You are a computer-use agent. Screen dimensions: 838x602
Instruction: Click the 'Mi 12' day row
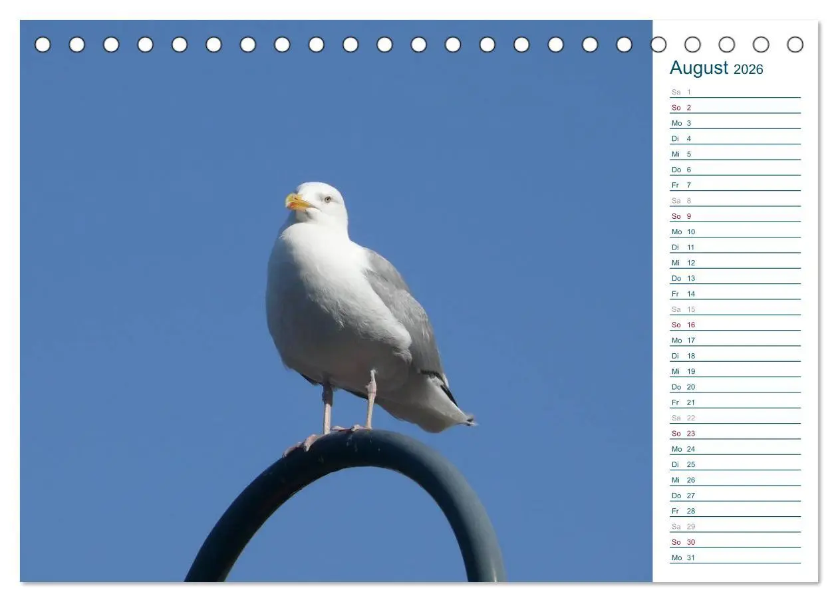(x=735, y=263)
